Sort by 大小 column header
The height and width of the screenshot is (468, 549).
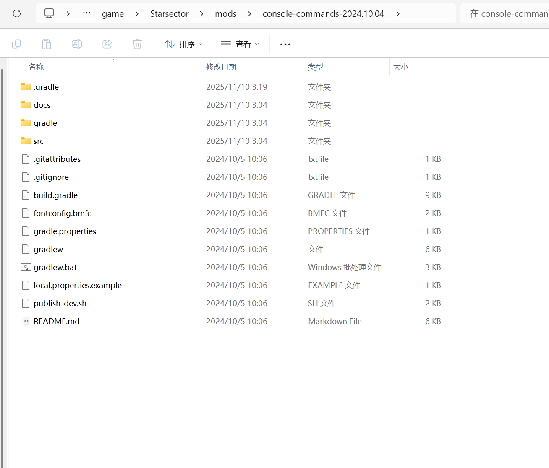(x=400, y=67)
